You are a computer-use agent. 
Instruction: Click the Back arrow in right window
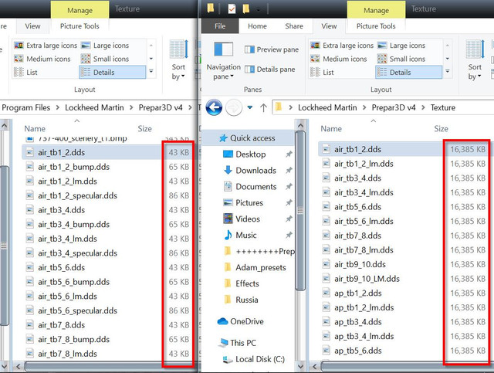pyautogui.click(x=215, y=107)
